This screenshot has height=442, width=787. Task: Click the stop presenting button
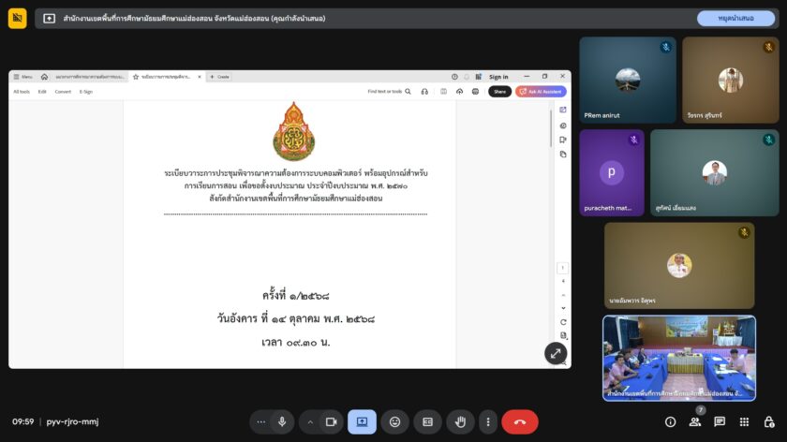(735, 18)
